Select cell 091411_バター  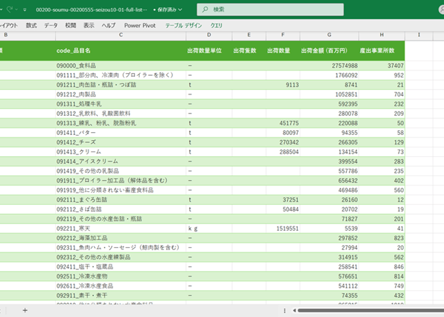(121, 133)
